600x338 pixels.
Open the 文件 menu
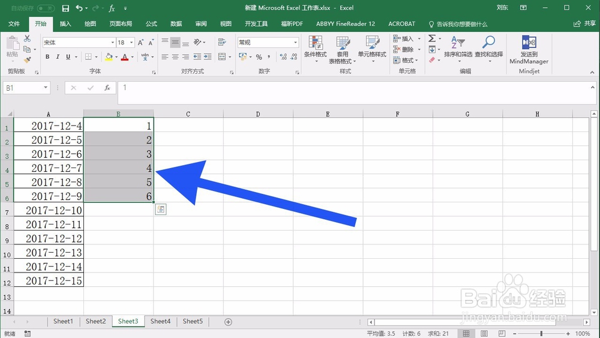coord(14,24)
